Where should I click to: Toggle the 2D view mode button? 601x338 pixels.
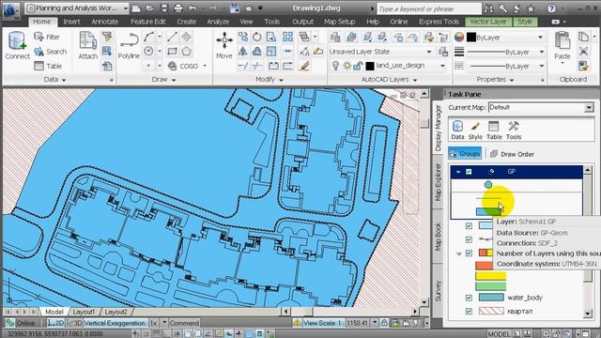pos(55,323)
